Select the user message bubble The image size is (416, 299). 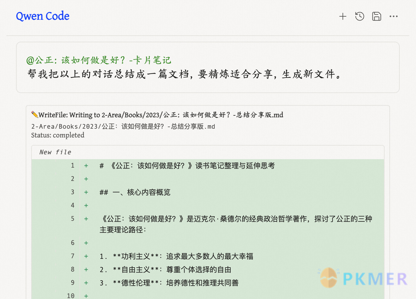(x=207, y=67)
